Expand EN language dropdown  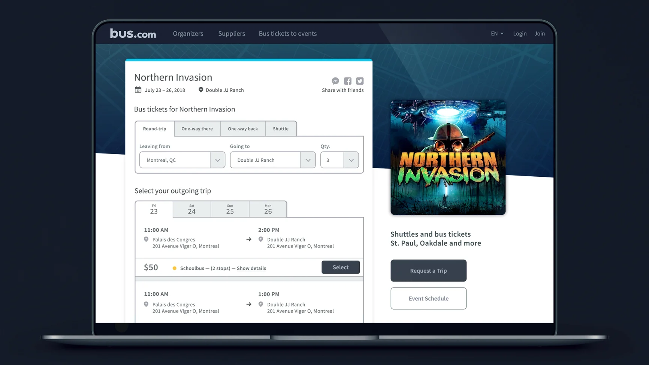[x=497, y=34]
